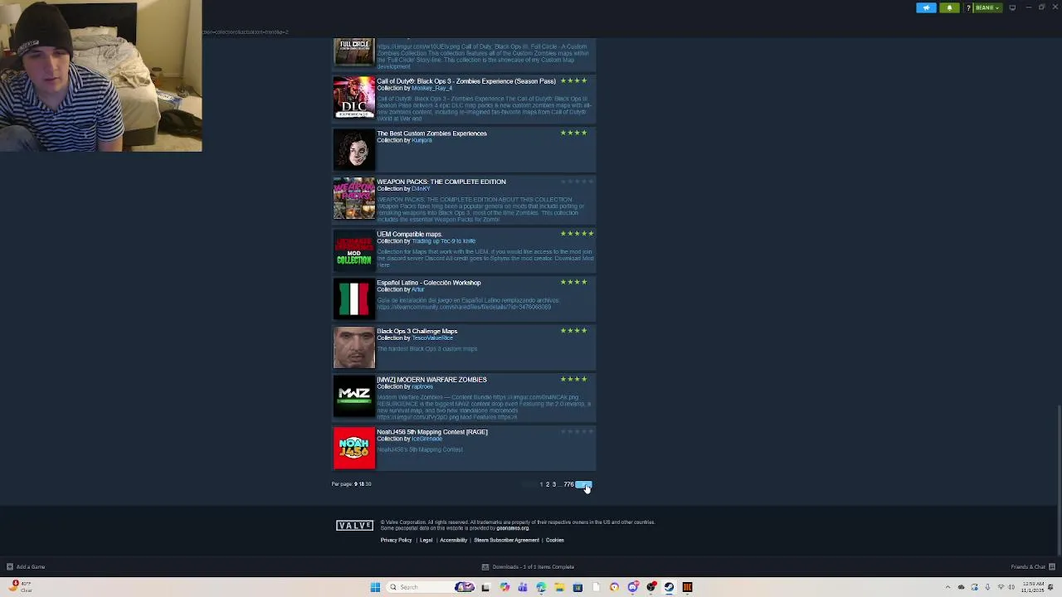
Task: Jump to last page 776
Action: tap(569, 484)
